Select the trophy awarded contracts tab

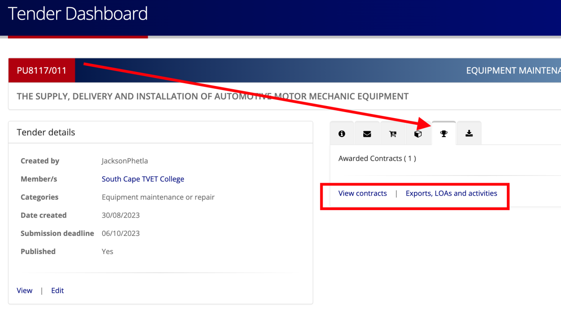click(x=444, y=134)
